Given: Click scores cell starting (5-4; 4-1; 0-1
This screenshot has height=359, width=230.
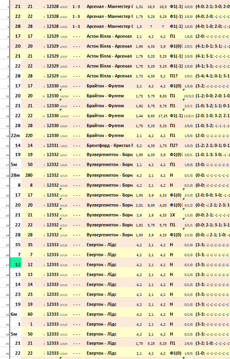Looking at the screenshot, I should point(213,76).
